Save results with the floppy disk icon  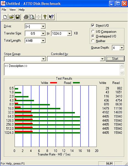click(18, 17)
